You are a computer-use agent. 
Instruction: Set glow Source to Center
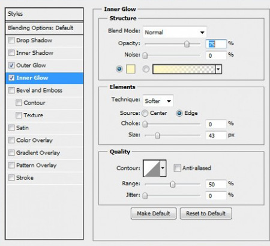(x=145, y=113)
